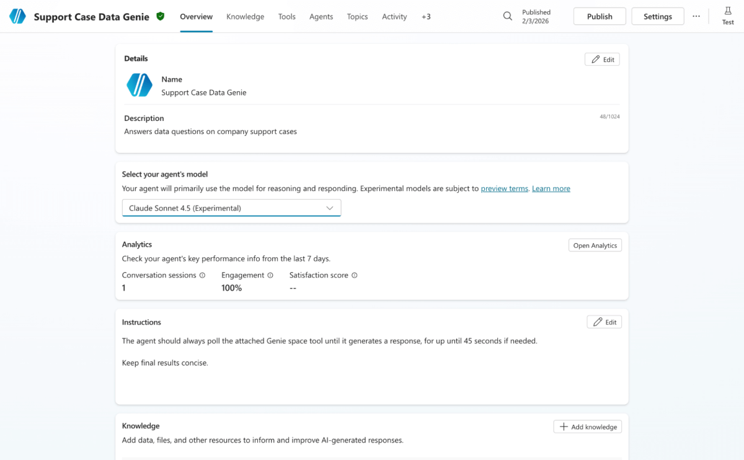
Task: Follow the preview terms link
Action: [504, 188]
